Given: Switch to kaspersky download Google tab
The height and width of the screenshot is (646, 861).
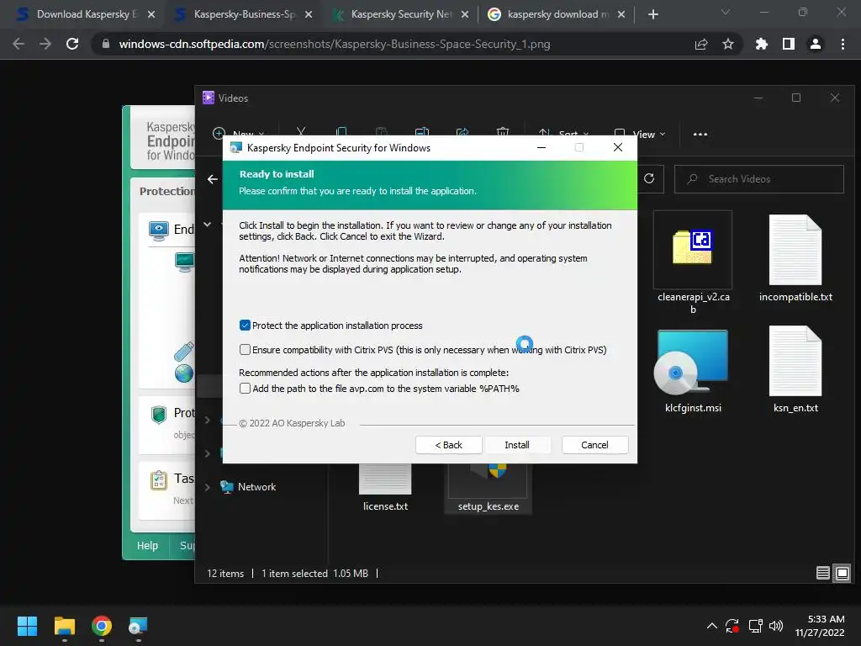Looking at the screenshot, I should click(x=558, y=14).
